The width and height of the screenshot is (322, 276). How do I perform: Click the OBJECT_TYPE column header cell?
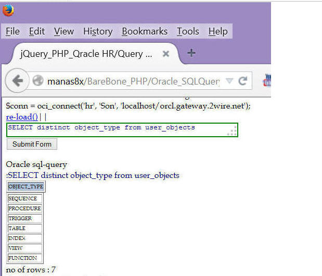pyautogui.click(x=25, y=187)
